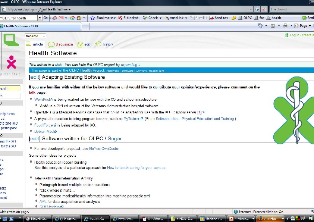Viewport: 314px width, 222px height.
Task: Click the spell Check icon
Action: pyautogui.click(x=145, y=18)
